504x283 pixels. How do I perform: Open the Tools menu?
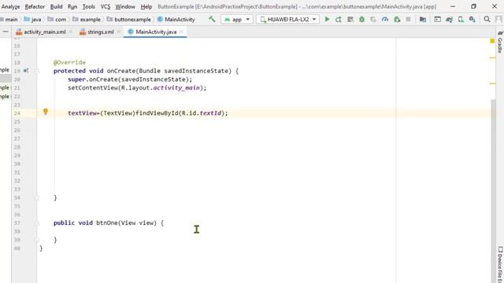(x=89, y=6)
